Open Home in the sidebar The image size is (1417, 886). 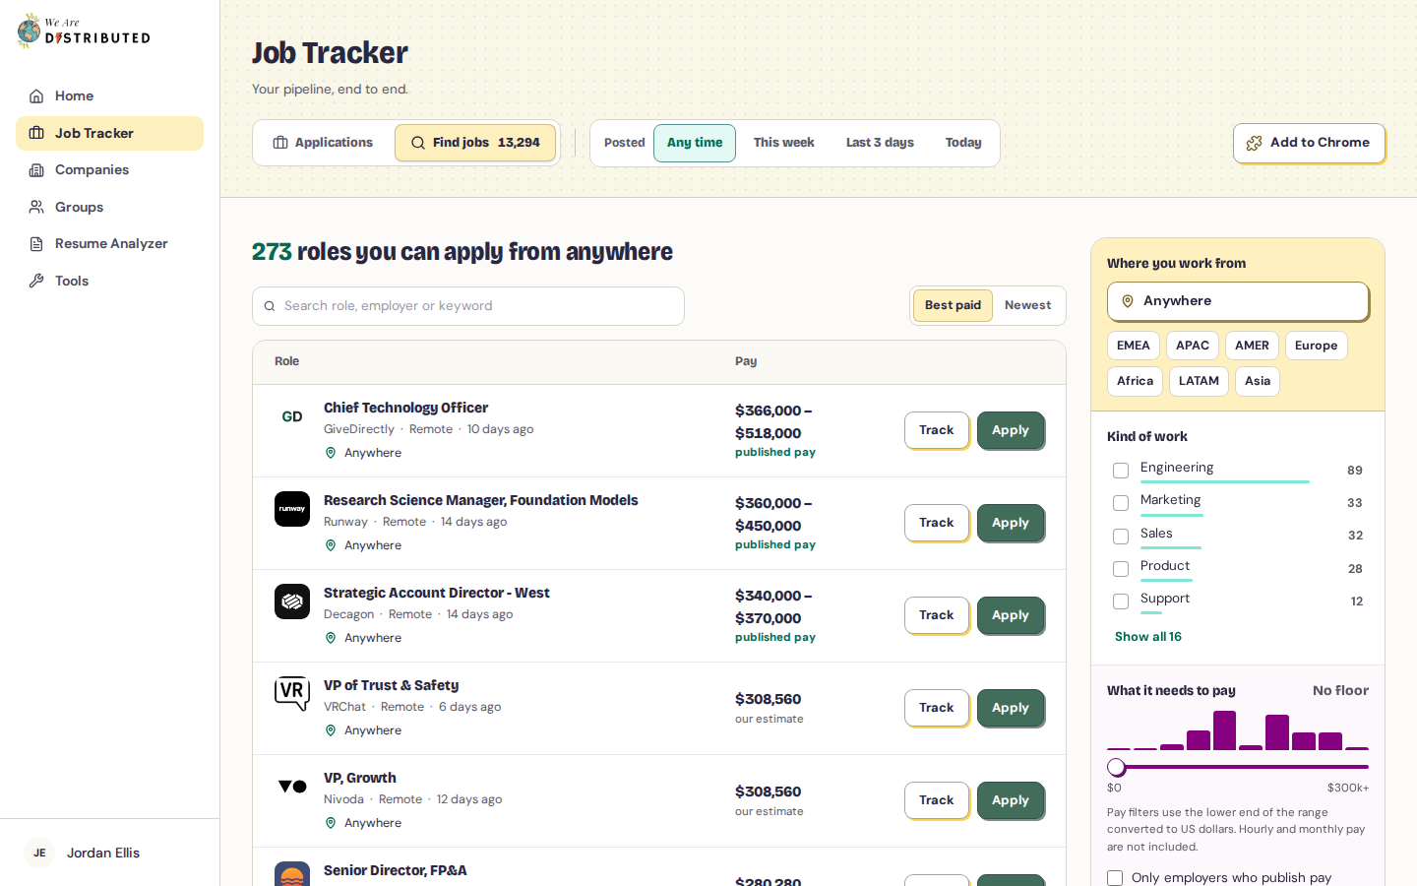pos(109,96)
